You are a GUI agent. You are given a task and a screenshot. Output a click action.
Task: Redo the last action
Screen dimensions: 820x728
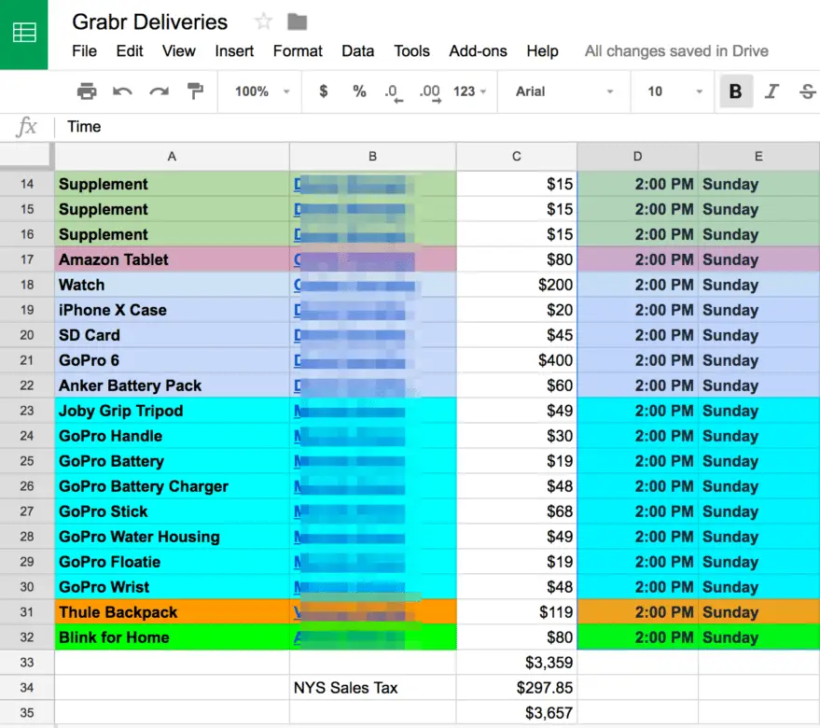(159, 91)
